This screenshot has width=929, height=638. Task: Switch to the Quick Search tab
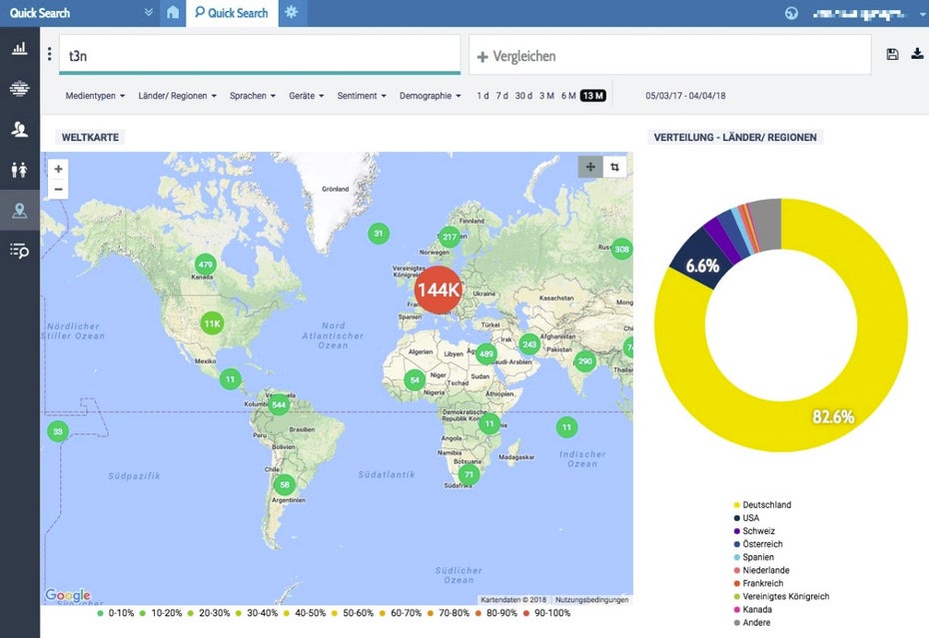tap(232, 13)
